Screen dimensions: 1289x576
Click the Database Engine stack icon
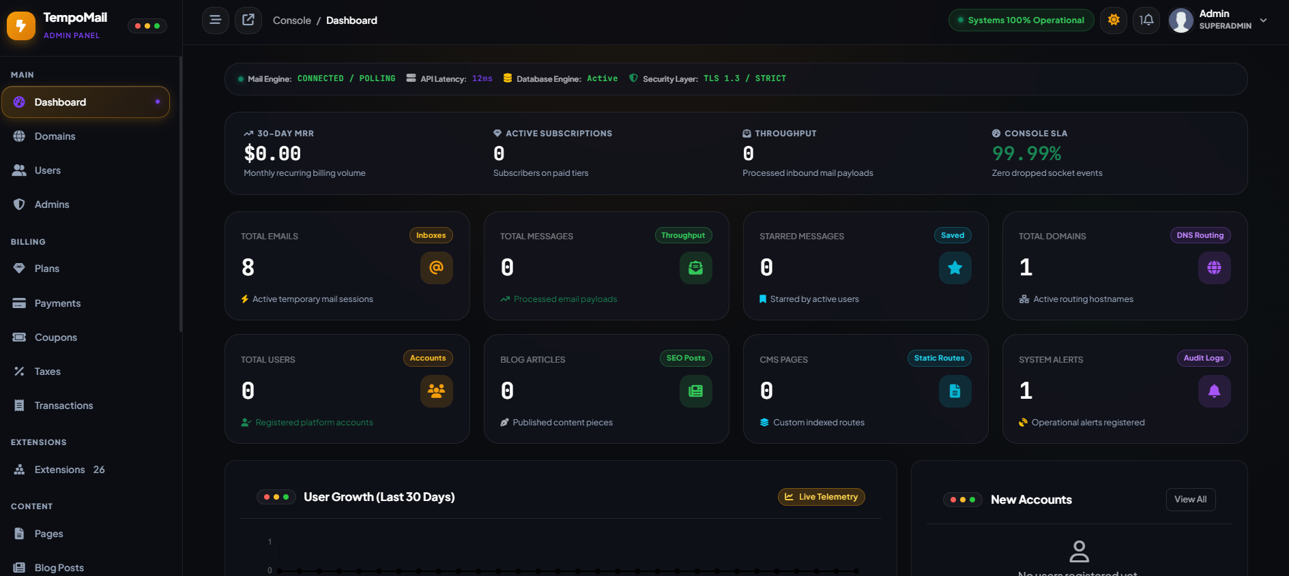508,78
